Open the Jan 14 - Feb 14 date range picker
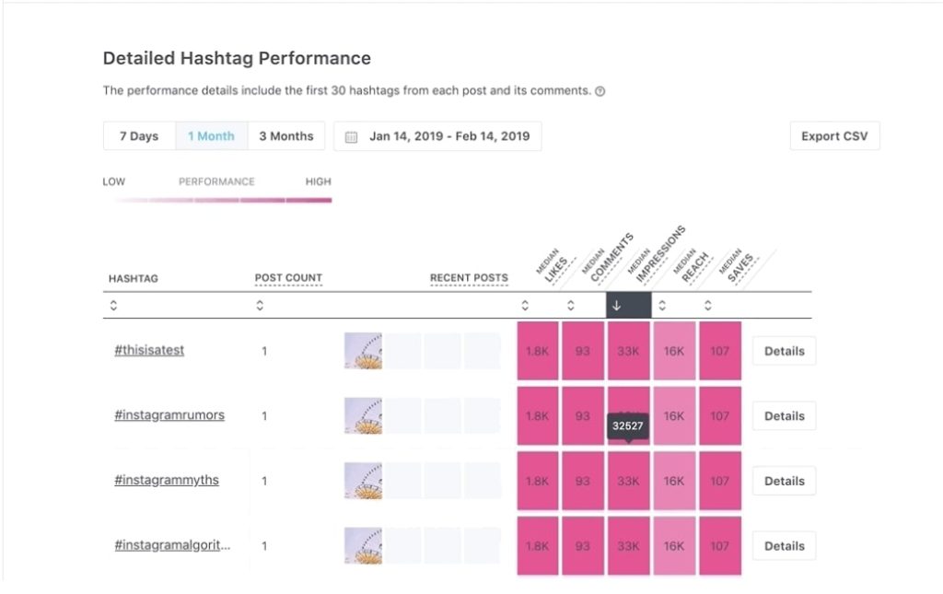The image size is (943, 594). [448, 136]
